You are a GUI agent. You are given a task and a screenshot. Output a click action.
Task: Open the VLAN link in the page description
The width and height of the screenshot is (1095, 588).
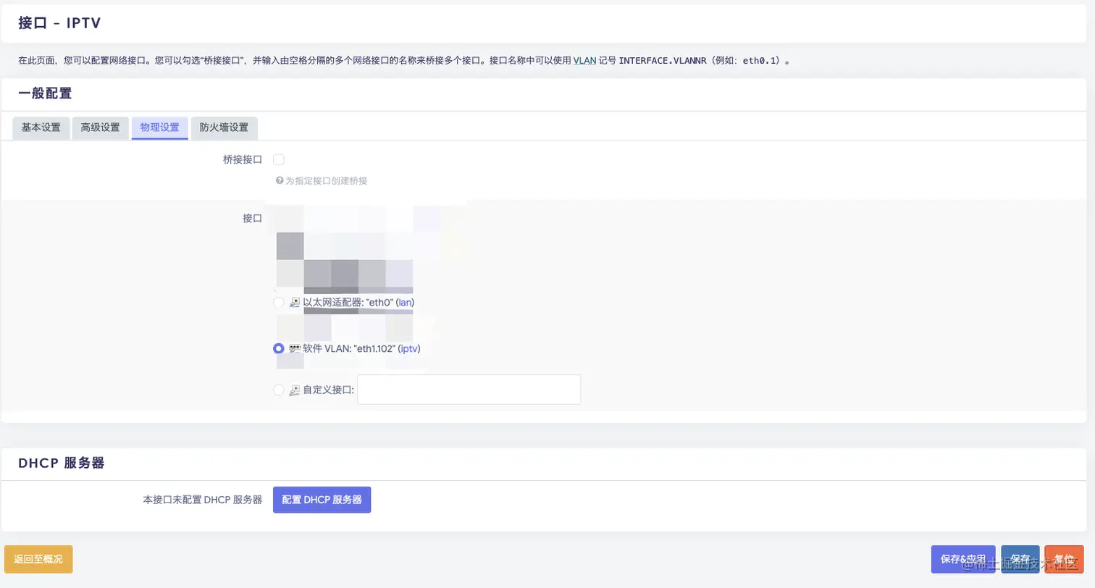tap(585, 61)
